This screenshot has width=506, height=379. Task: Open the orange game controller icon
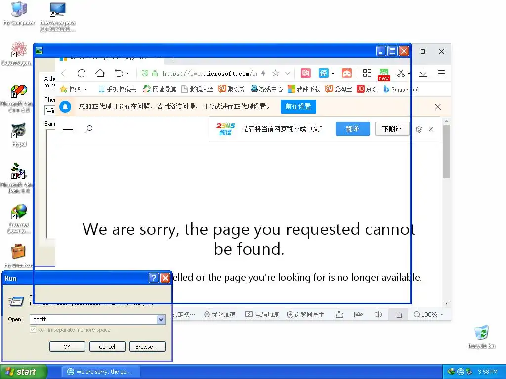tap(347, 73)
